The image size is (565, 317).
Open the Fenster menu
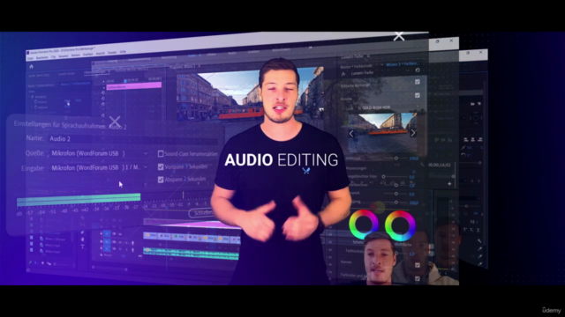tap(112, 53)
